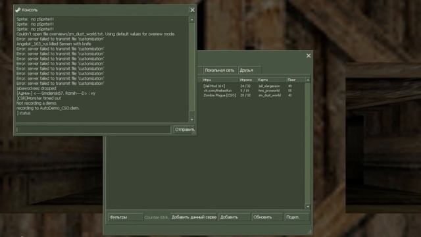
Task: Sort servers by the Карта column header
Action: click(271, 80)
